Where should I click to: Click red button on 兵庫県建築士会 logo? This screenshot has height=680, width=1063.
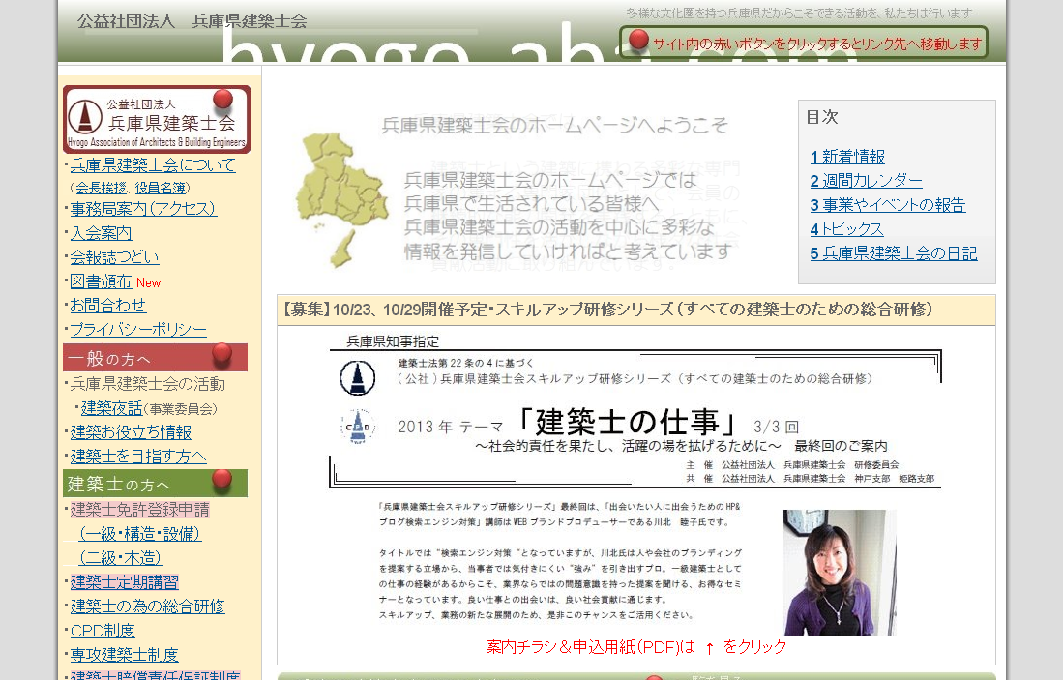tap(222, 99)
